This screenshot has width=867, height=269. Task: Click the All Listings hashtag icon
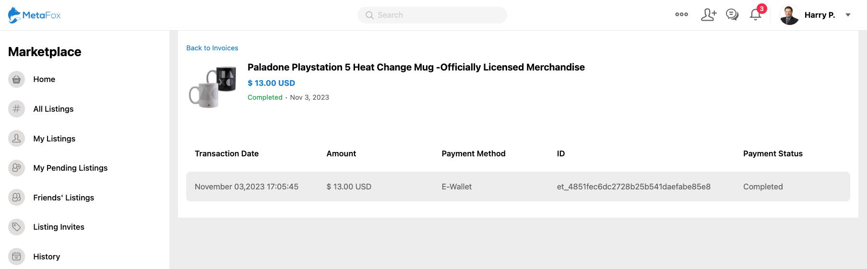tap(16, 109)
